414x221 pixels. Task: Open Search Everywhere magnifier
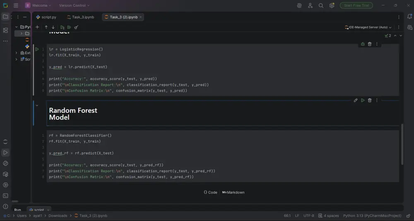(x=321, y=5)
